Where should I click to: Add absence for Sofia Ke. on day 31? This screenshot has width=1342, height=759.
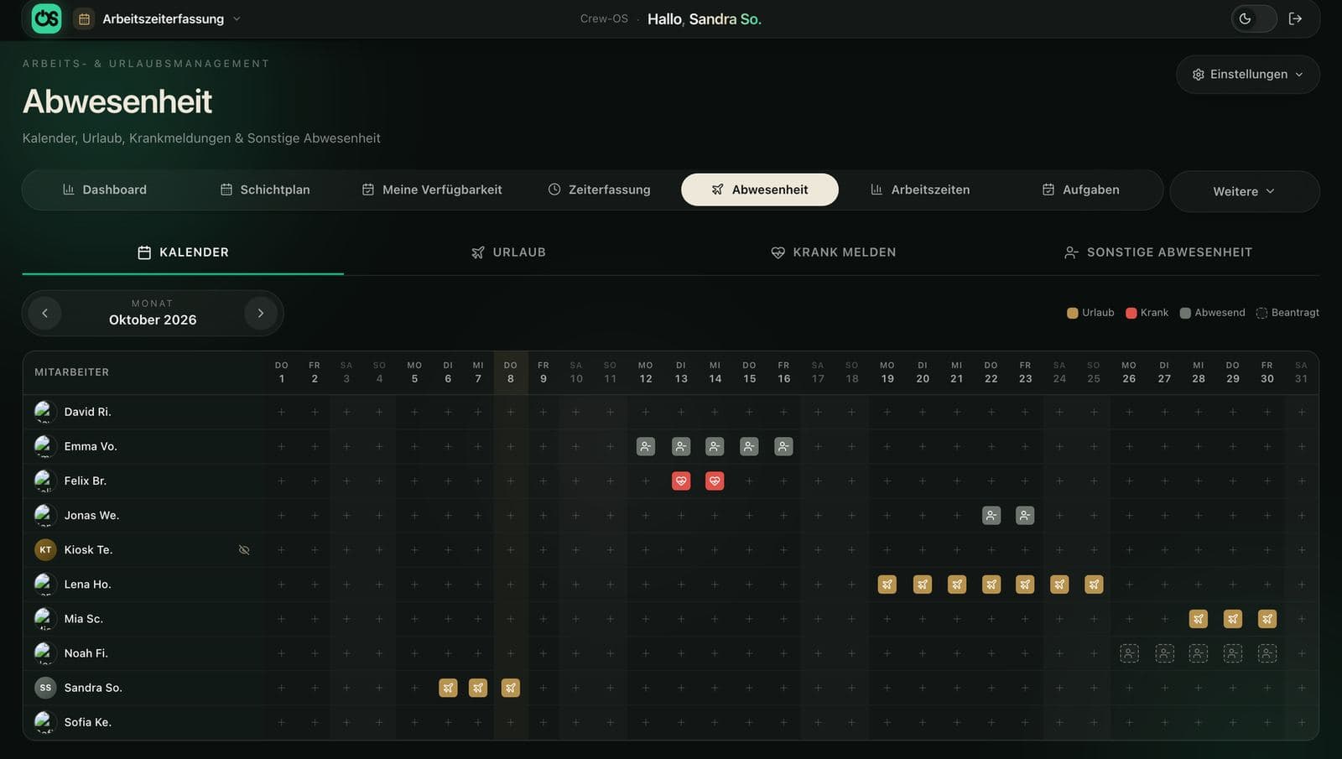tap(1302, 722)
